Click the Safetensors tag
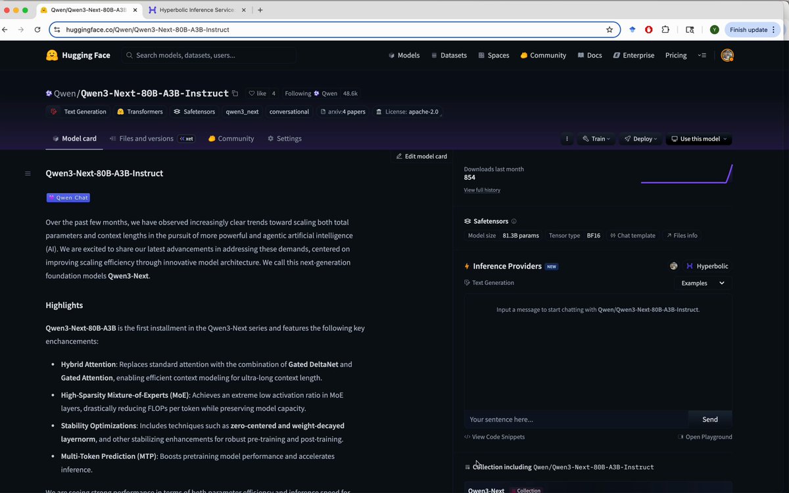This screenshot has height=493, width=789. (194, 112)
